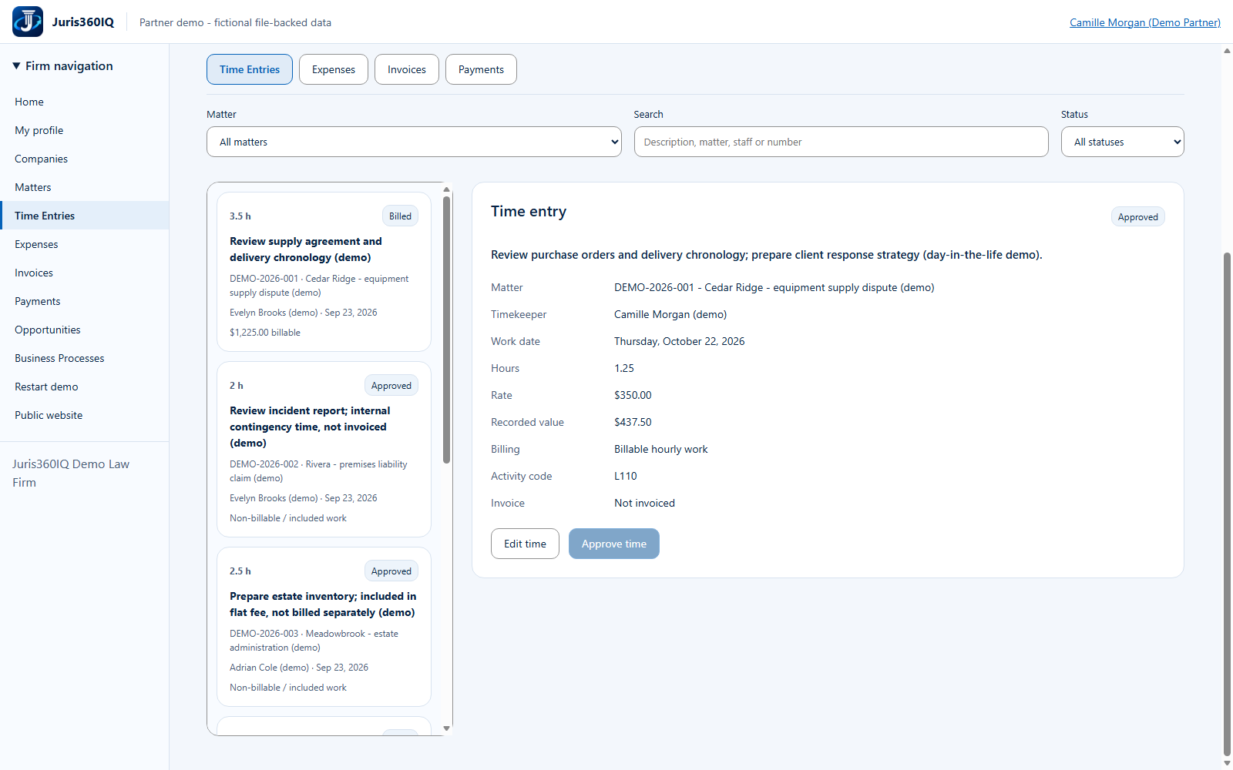Open Payments in sidebar navigation

click(x=85, y=301)
